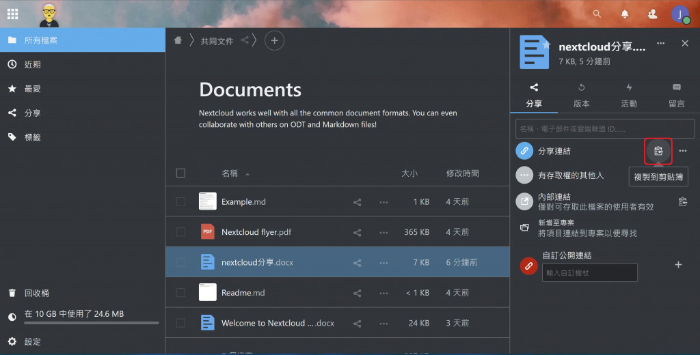
Task: Click share icon for Welcome to Nextcloud docx
Action: coord(357,324)
